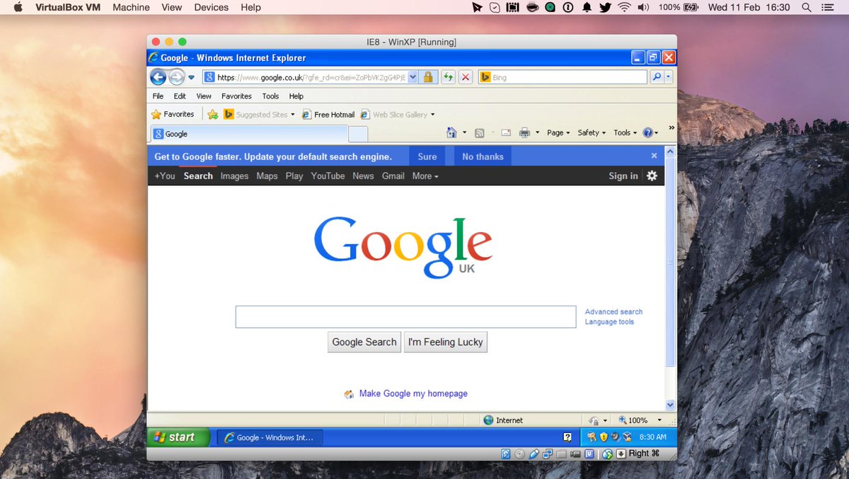Screen dimensions: 849x479
Task: Click the Read Mail envelope icon
Action: [x=506, y=132]
